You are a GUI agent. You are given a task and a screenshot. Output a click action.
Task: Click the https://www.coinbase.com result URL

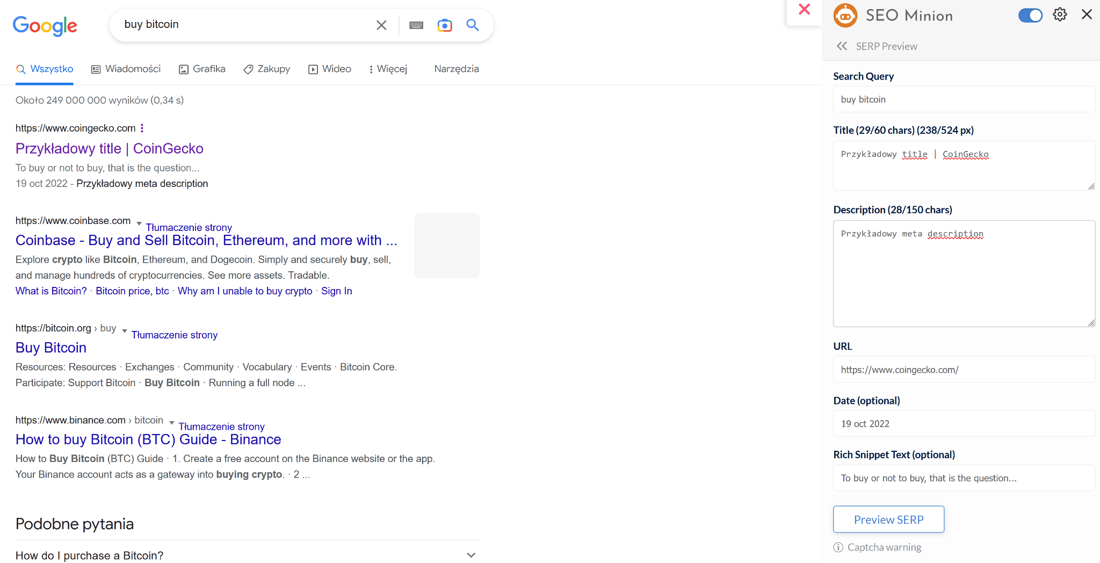[73, 221]
